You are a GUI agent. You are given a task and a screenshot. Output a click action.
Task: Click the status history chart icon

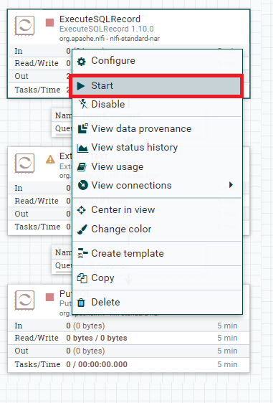click(x=82, y=148)
